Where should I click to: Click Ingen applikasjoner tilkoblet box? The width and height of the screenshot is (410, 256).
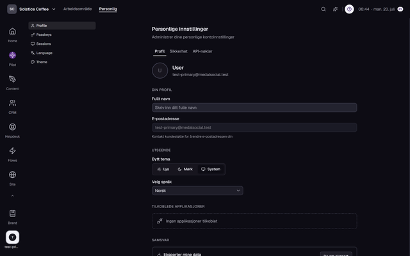coord(254,221)
